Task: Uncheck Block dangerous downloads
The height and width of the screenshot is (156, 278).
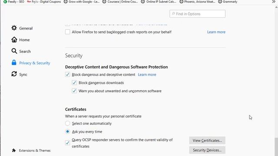Action: [74, 83]
